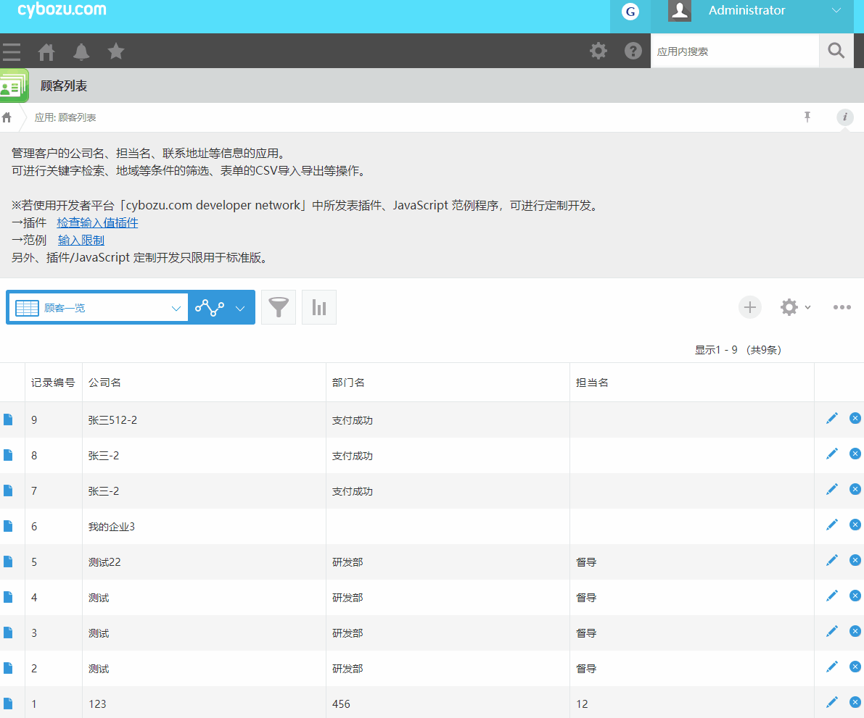The height and width of the screenshot is (718, 864).
Task: Edit record 4 pencil icon
Action: pyautogui.click(x=831, y=596)
